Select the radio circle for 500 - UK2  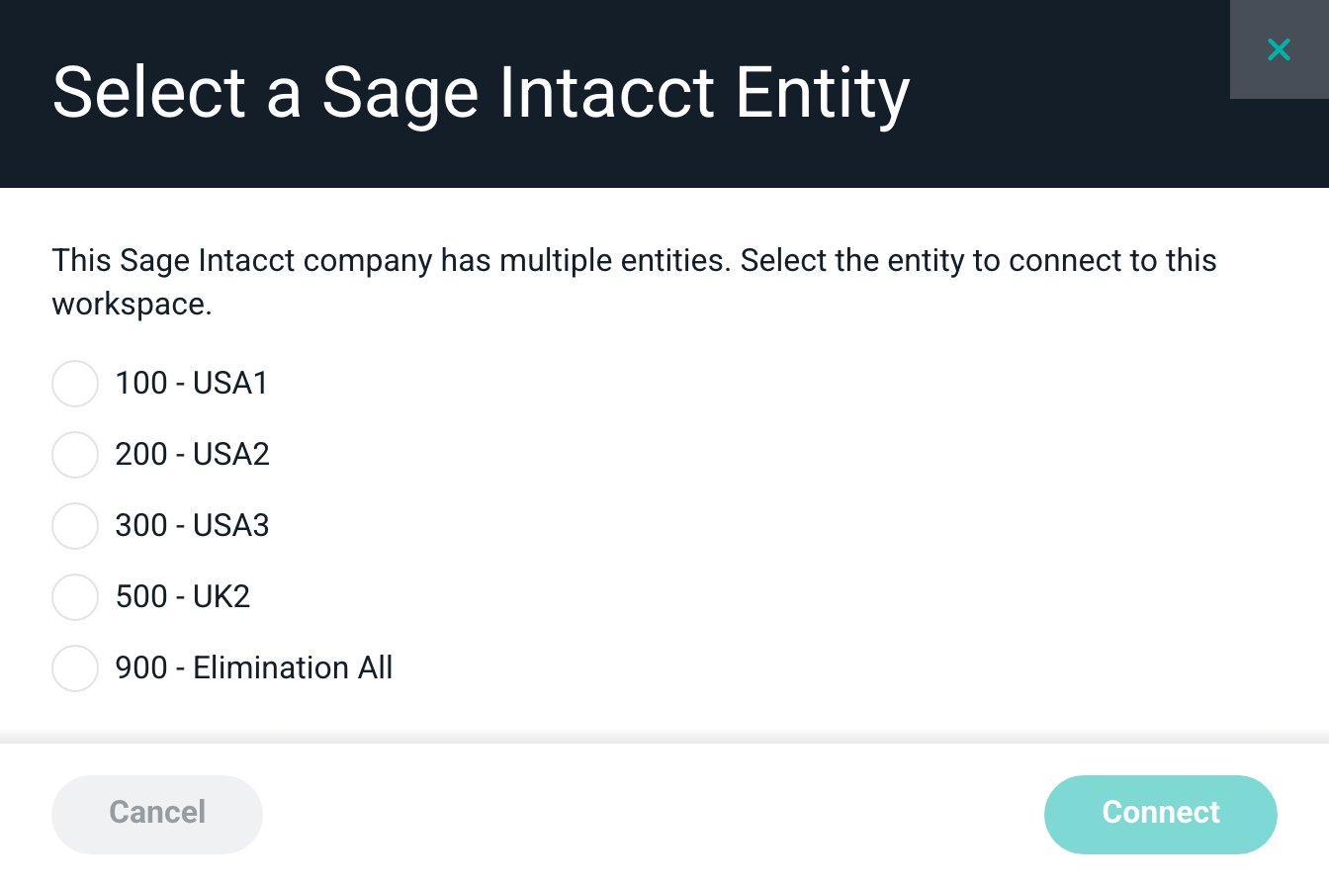pyautogui.click(x=75, y=597)
